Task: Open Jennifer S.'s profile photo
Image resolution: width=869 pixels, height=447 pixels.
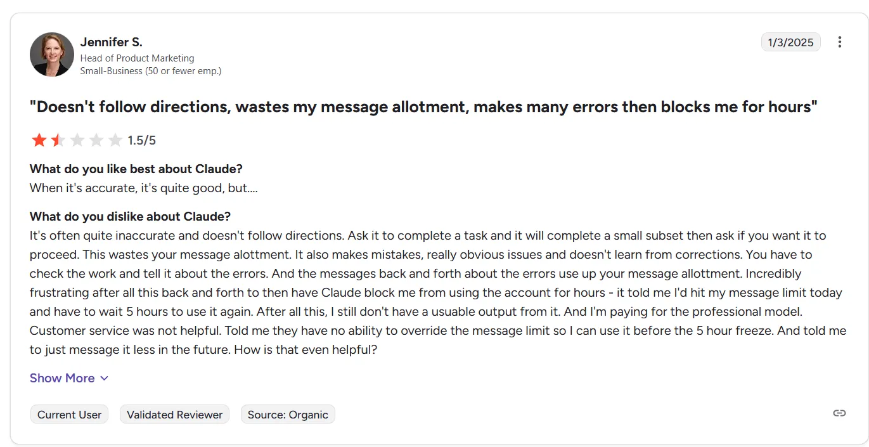Action: click(52, 55)
